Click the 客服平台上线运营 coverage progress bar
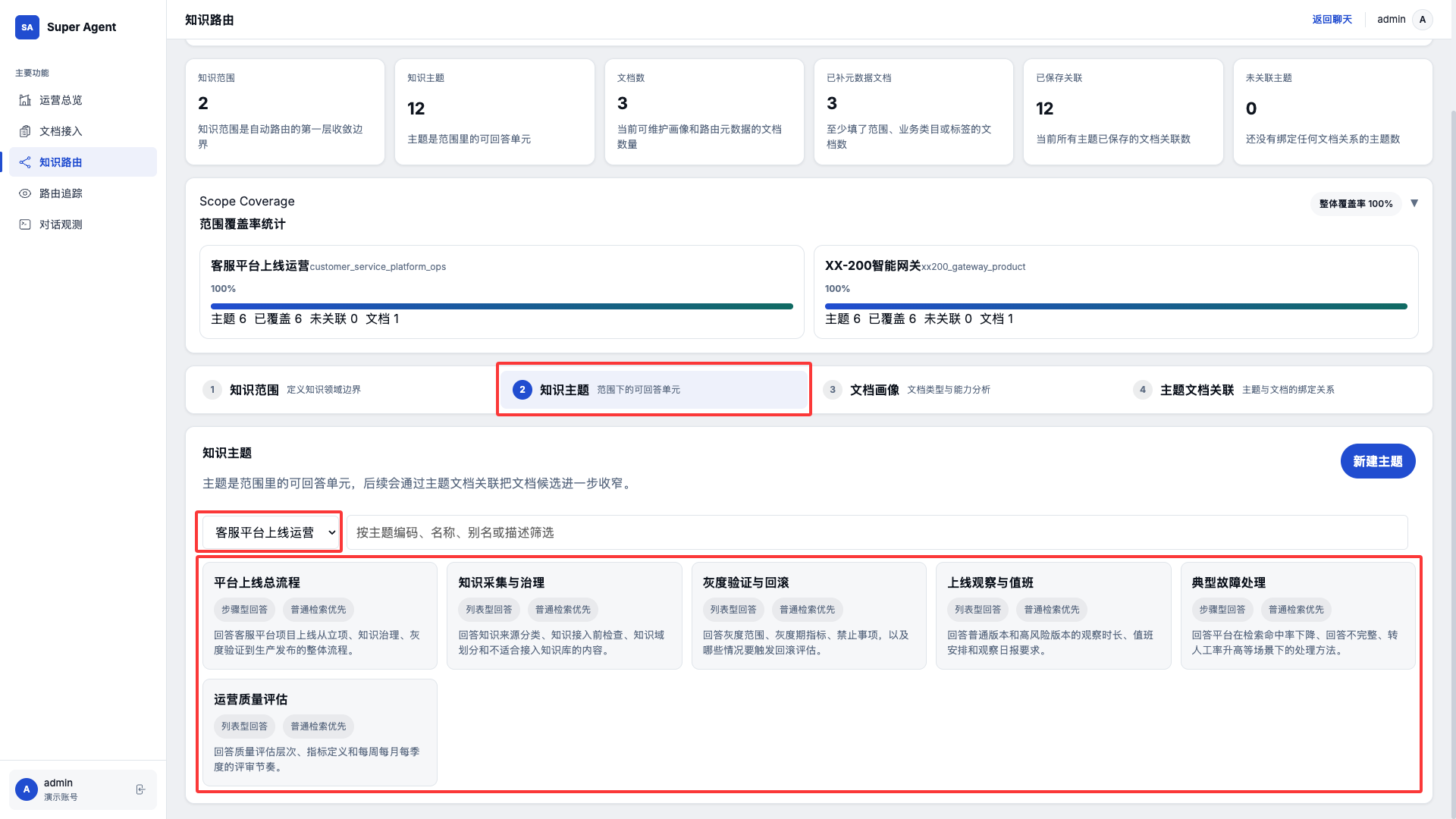This screenshot has height=819, width=1456. tap(501, 306)
